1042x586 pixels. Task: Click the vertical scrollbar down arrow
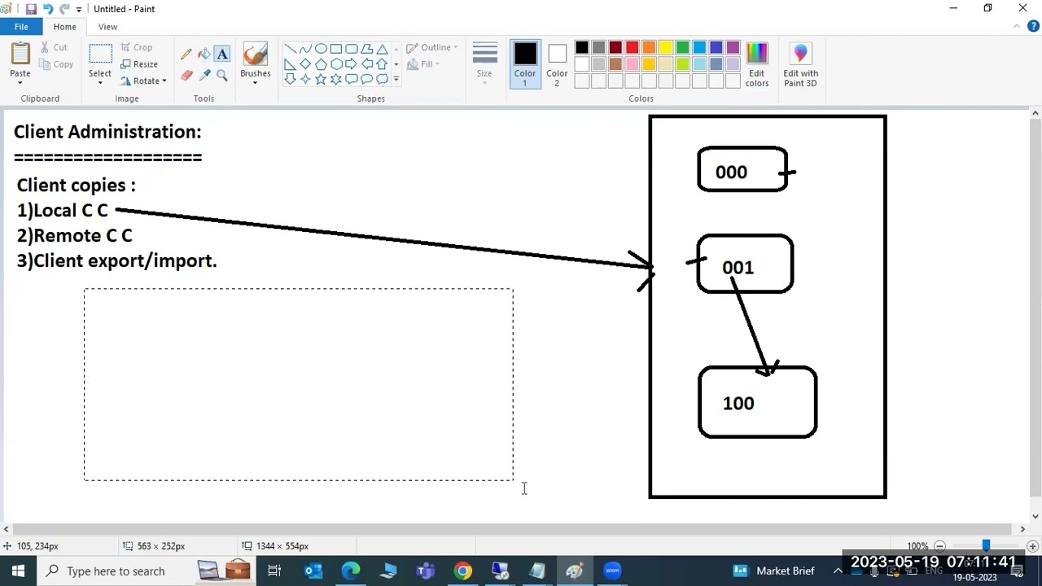[x=1035, y=516]
